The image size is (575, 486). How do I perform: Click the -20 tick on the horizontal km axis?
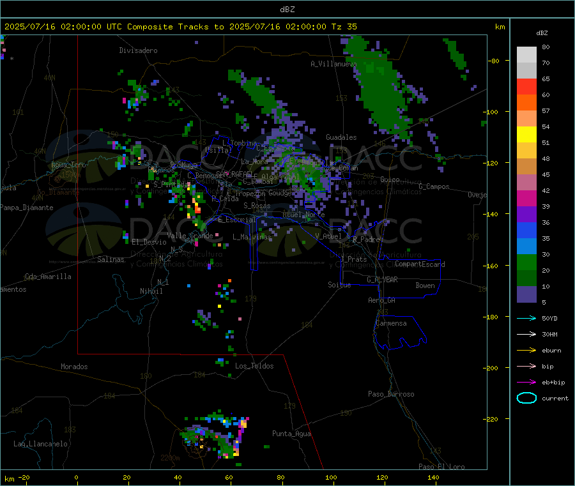[24, 477]
